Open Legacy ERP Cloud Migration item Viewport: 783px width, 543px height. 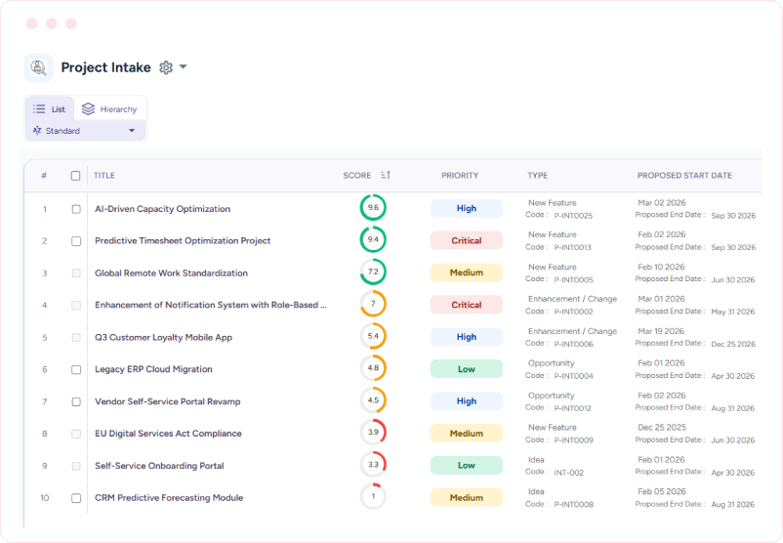(154, 369)
